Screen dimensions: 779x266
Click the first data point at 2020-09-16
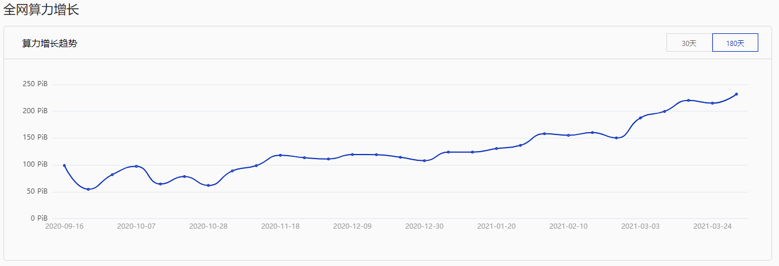pos(64,165)
